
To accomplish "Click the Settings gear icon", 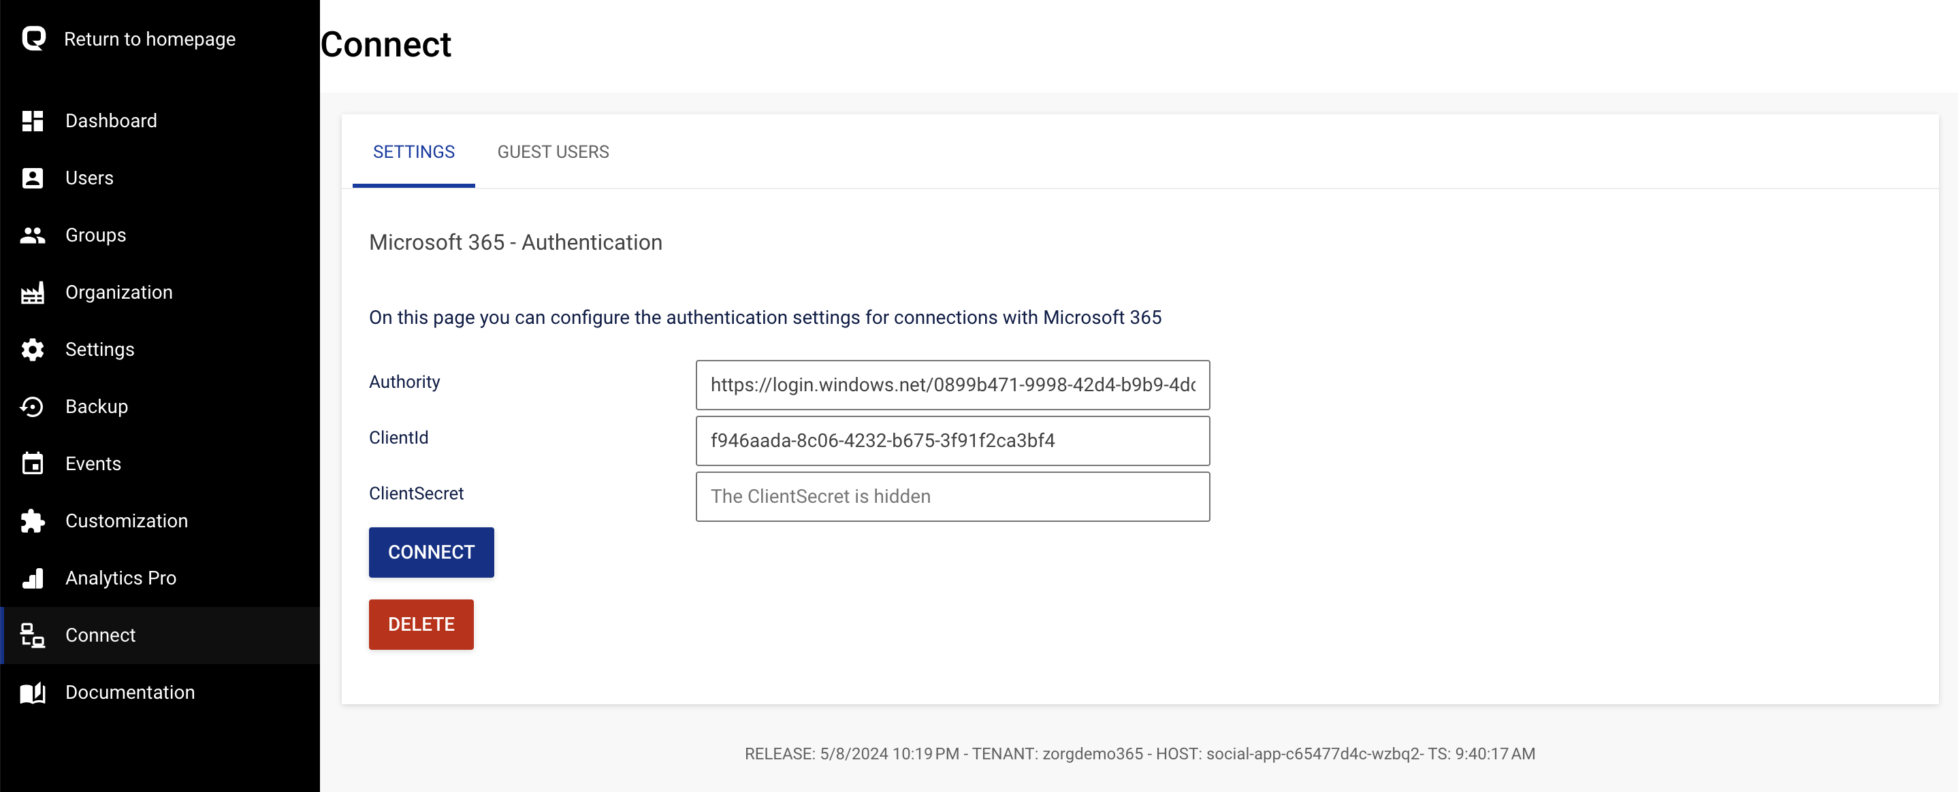I will (x=33, y=349).
